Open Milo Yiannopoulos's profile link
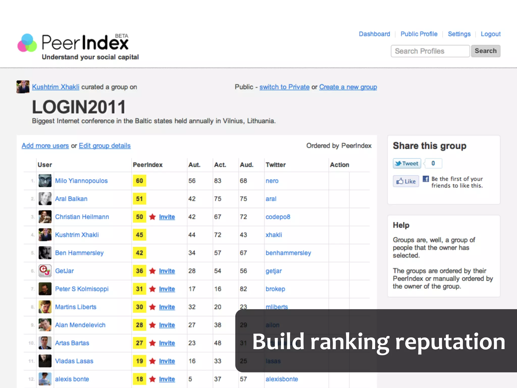The width and height of the screenshot is (517, 388). pyautogui.click(x=81, y=181)
